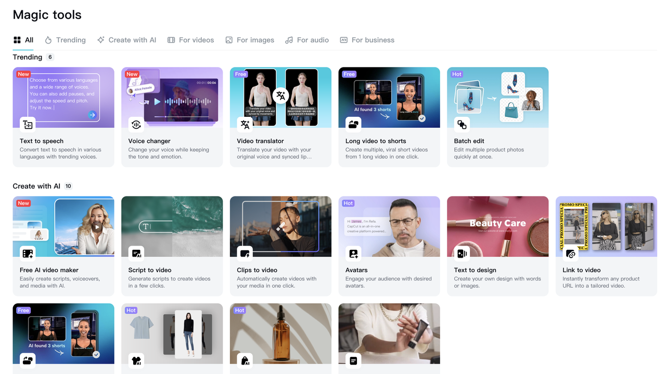Open the Script to video ocean preview
Screen dimensions: 666x374
pyautogui.click(x=172, y=226)
